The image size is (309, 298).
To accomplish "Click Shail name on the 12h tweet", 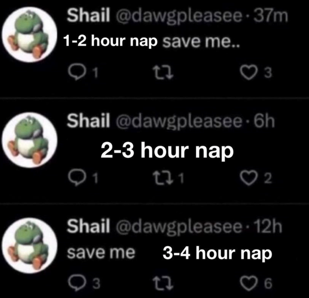I will point(88,226).
